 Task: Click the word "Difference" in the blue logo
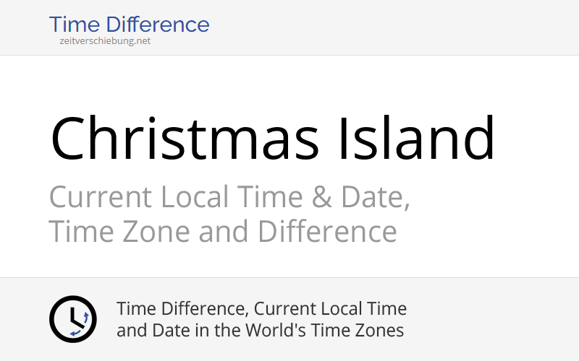pyautogui.click(x=158, y=25)
